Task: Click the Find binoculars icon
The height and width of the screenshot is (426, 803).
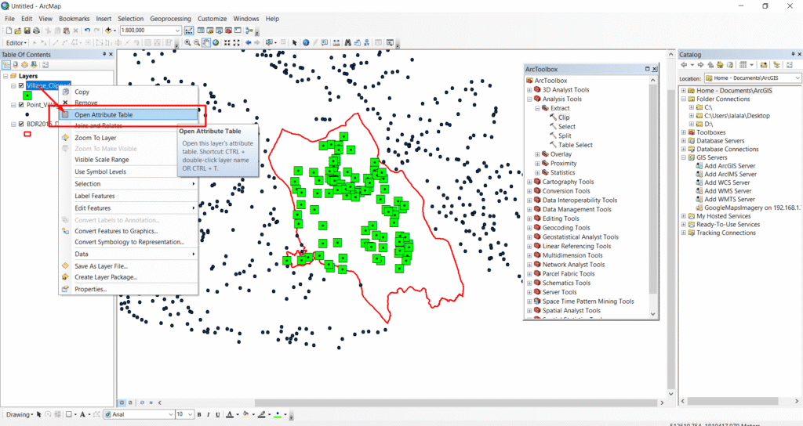Action: pos(347,43)
